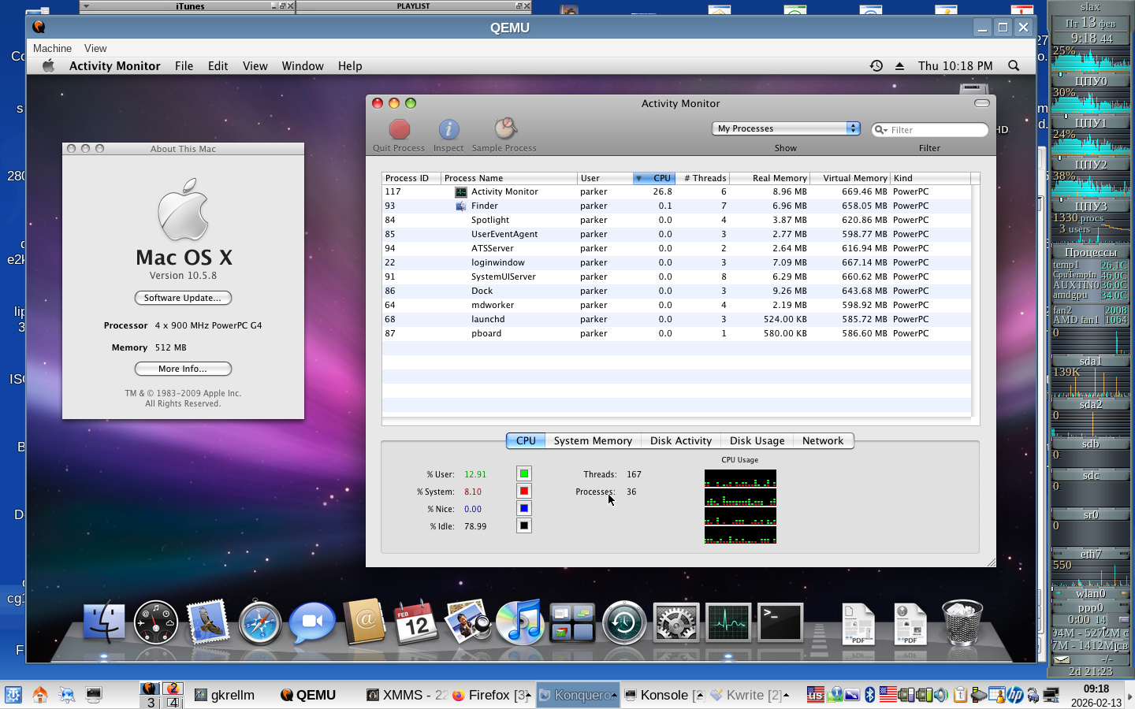Click Activity Monitor icon in the Dock
Screen dimensions: 1135x709
[728, 622]
